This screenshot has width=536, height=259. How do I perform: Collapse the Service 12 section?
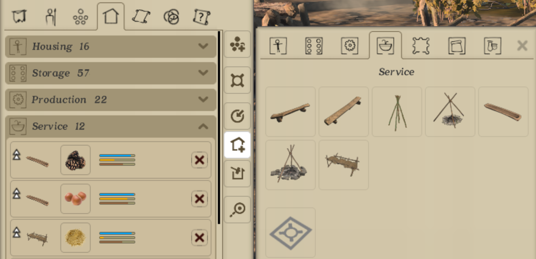[111, 126]
